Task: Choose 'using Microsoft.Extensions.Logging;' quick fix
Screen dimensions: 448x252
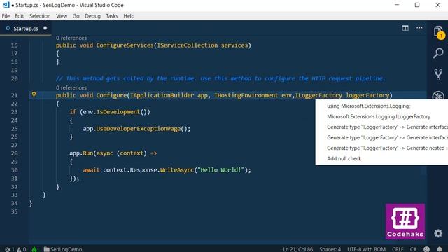Action: tap(369, 106)
